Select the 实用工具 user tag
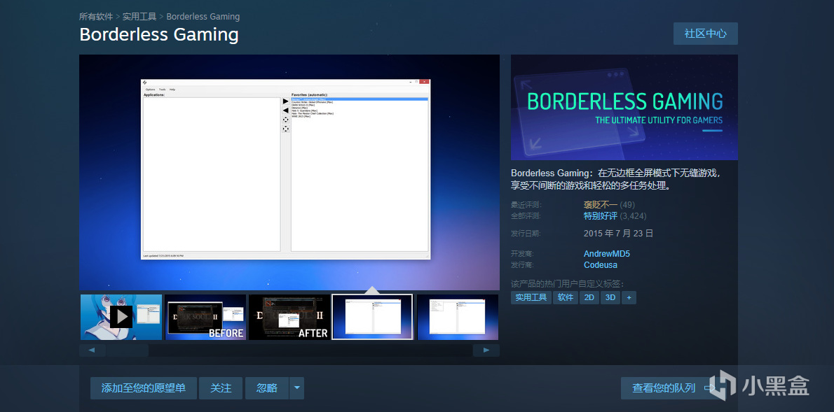Image resolution: width=834 pixels, height=412 pixels. (x=531, y=297)
